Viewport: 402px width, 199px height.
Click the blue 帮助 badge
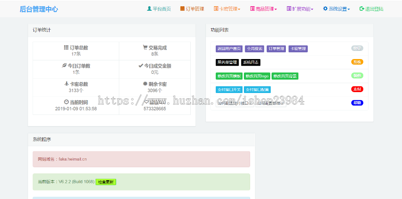[357, 103]
